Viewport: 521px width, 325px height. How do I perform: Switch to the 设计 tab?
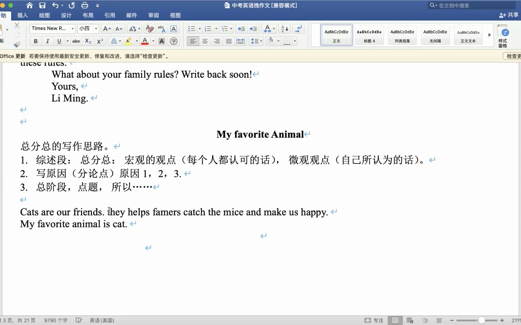click(66, 15)
